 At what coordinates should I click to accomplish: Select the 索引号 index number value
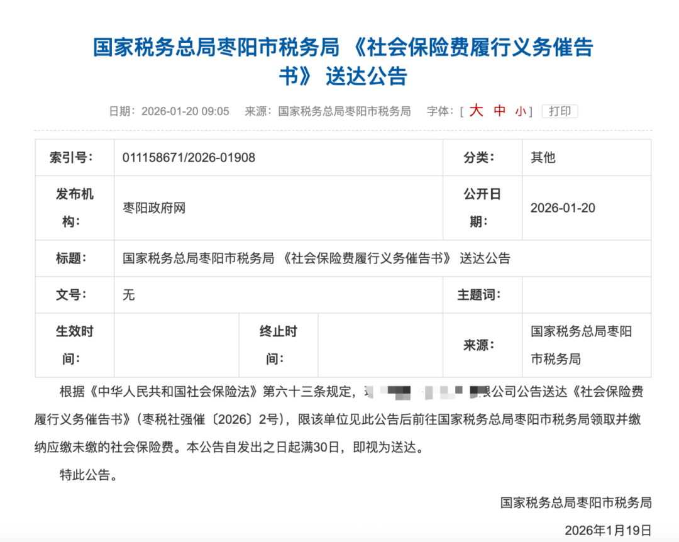[188, 157]
